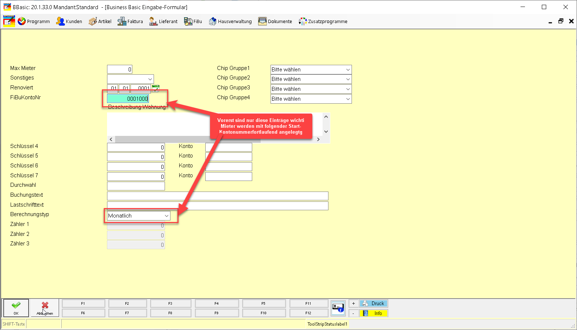This screenshot has height=330, width=577.
Task: Click the F12 function key button
Action: (x=309, y=313)
